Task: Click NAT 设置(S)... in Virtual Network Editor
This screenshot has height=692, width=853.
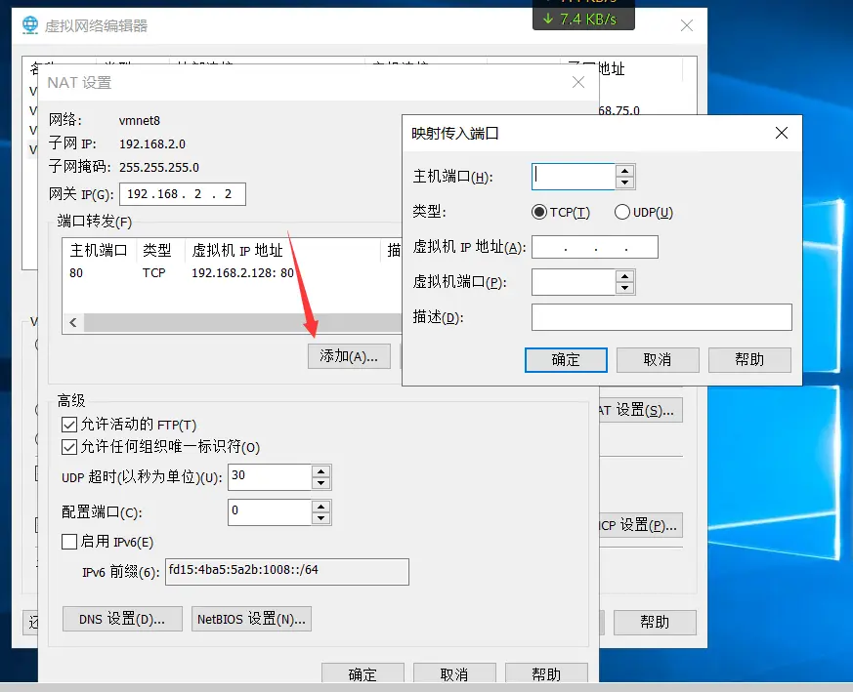Action: point(641,410)
